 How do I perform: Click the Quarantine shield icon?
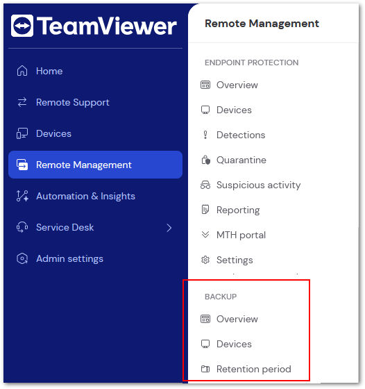(205, 160)
